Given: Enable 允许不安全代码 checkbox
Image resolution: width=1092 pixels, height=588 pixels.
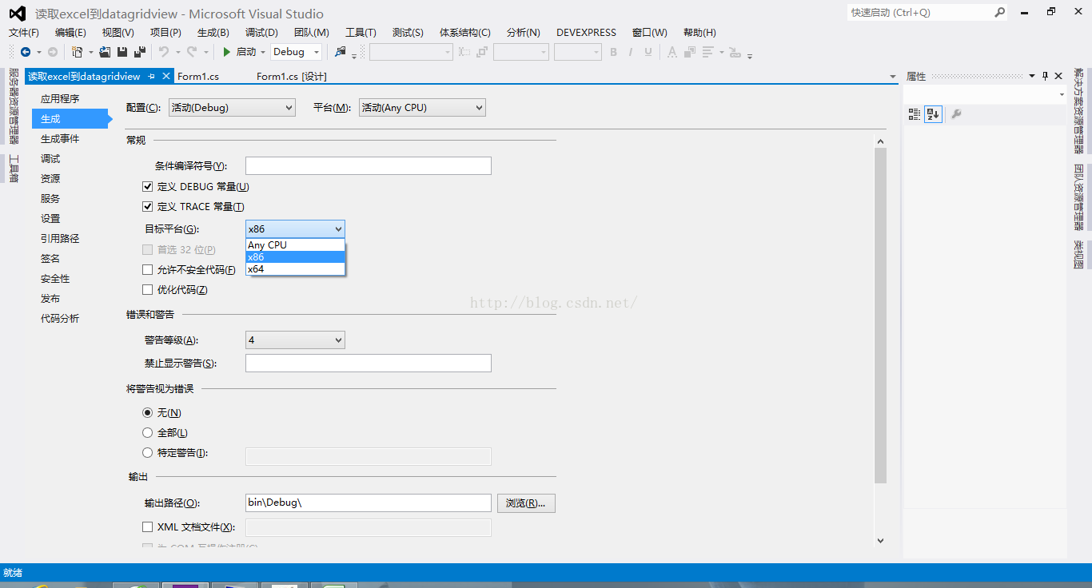Looking at the screenshot, I should coord(147,270).
